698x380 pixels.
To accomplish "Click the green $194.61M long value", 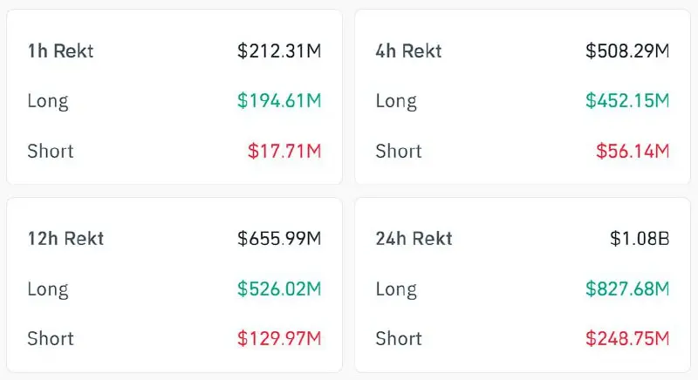I will [x=279, y=100].
